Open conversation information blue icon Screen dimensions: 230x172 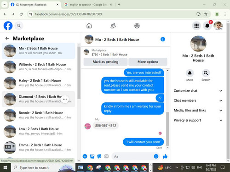tap(163, 39)
